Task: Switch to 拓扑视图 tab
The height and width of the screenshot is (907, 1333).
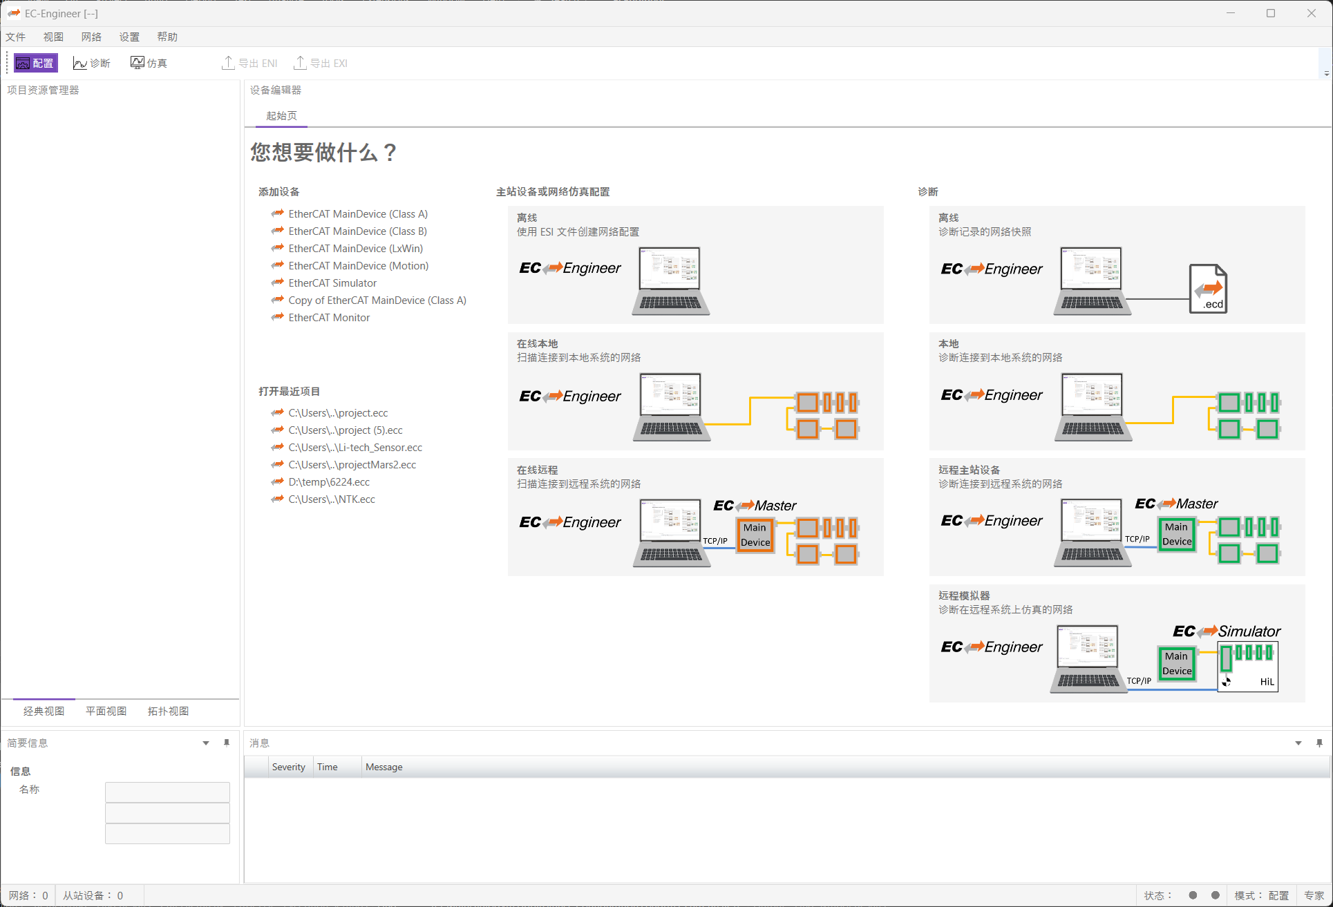Action: 168,711
